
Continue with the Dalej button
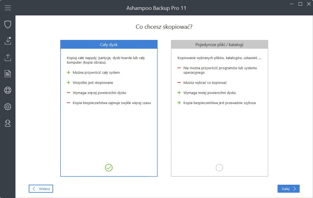pos(288,189)
